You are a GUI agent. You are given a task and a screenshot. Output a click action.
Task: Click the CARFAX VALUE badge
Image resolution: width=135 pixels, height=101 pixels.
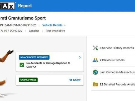pyautogui.click(x=28, y=80)
